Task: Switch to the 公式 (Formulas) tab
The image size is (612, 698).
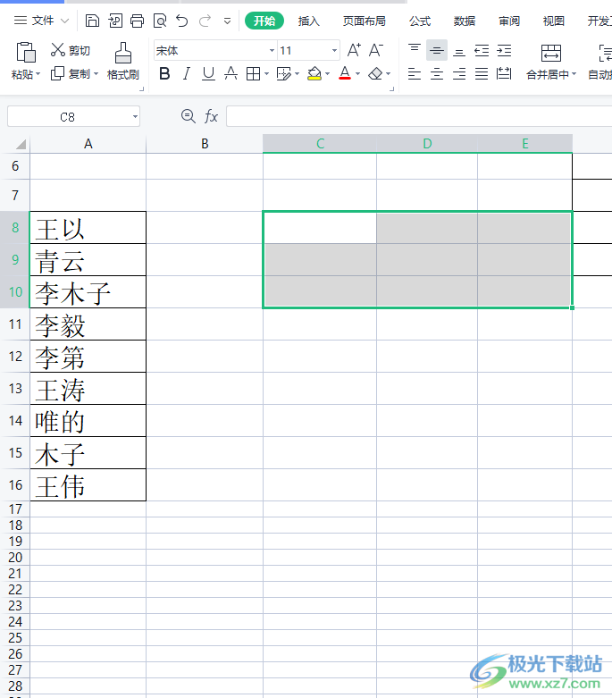Action: 420,21
